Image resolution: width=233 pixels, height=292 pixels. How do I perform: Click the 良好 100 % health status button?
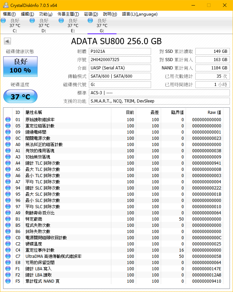(20, 67)
